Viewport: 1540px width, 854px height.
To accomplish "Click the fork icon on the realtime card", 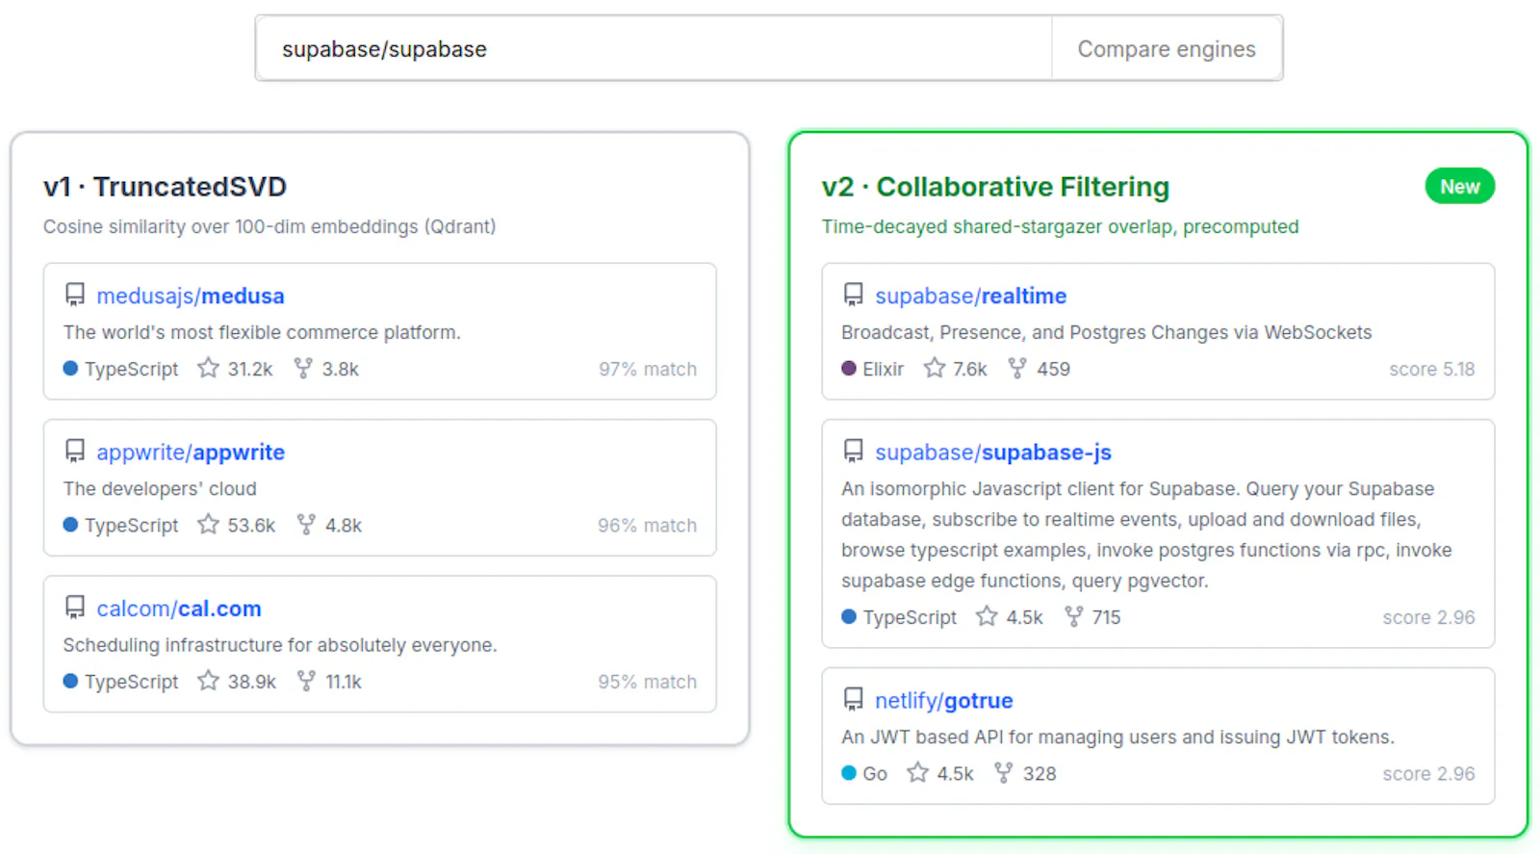I will click(x=1017, y=368).
